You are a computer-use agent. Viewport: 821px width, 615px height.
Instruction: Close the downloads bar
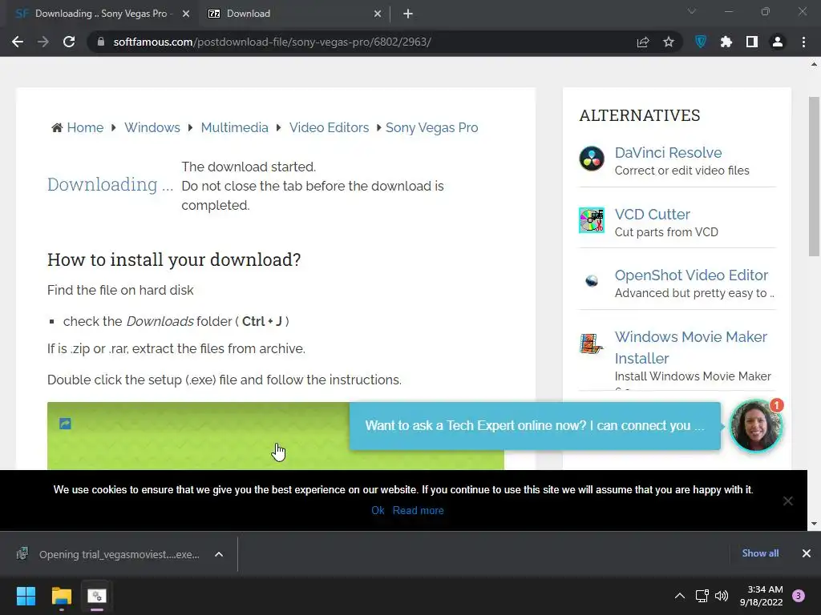[807, 553]
